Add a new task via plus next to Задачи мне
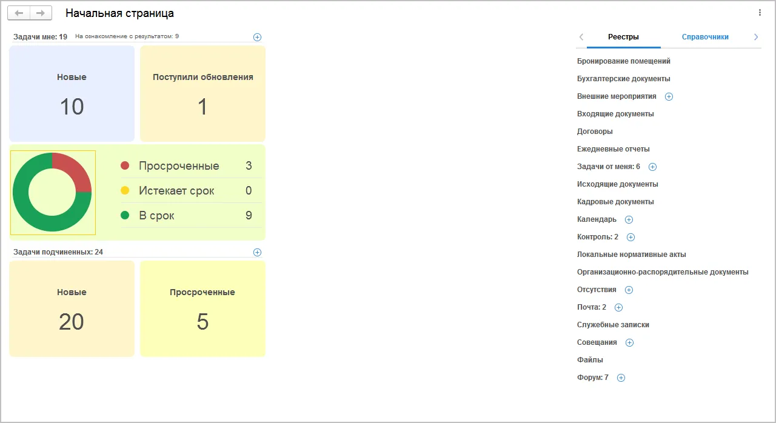Screen dimensions: 776x423 pos(257,37)
